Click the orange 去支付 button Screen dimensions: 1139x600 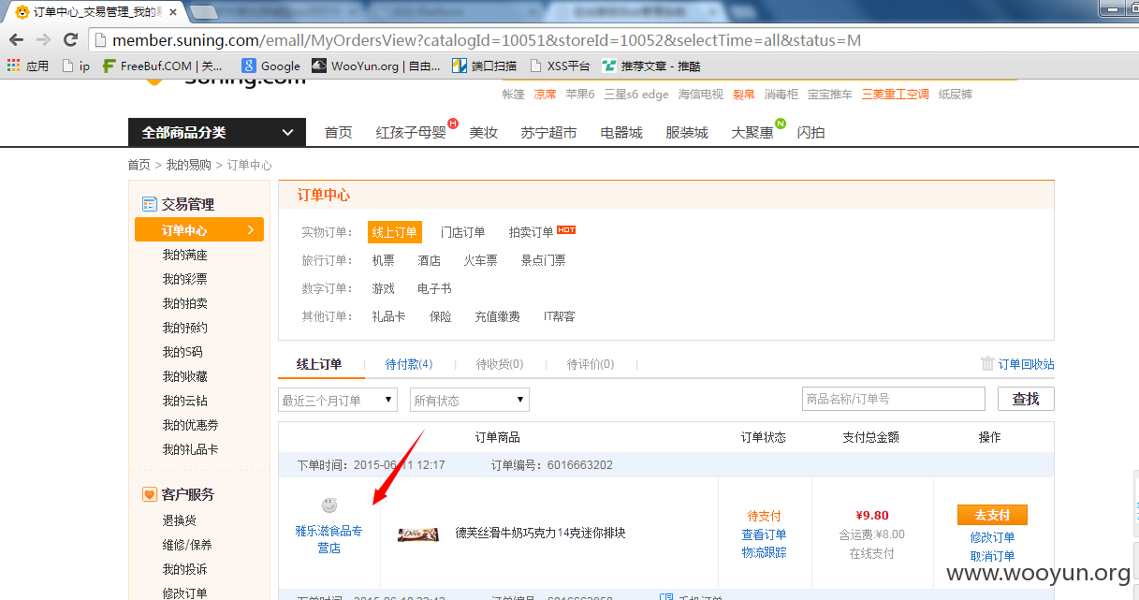click(992, 515)
